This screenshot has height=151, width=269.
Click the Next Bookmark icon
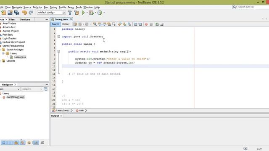pos(124,24)
